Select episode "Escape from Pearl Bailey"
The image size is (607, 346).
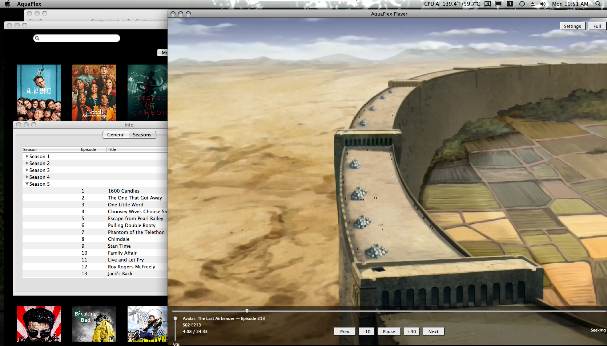coord(95,218)
